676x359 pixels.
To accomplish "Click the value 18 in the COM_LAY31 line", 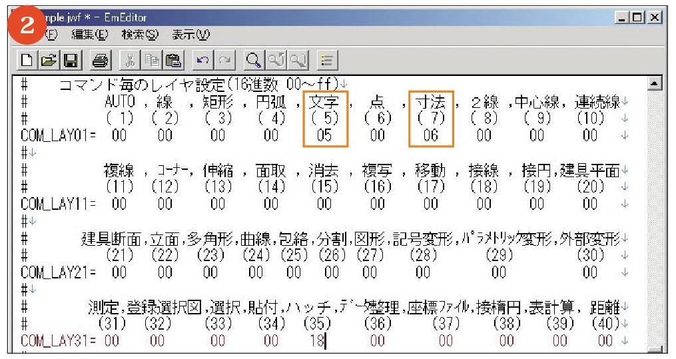I will point(316,341).
